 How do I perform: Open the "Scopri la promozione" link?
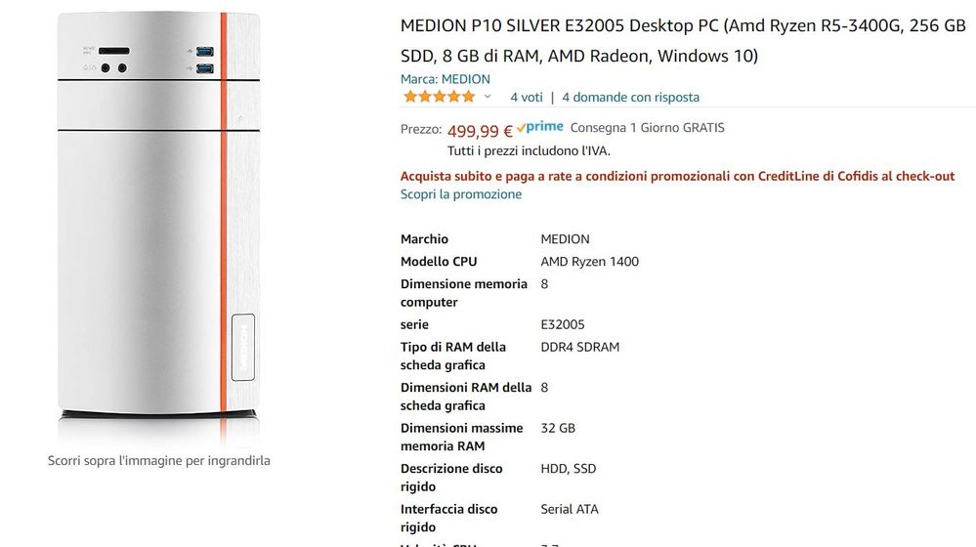click(x=460, y=194)
